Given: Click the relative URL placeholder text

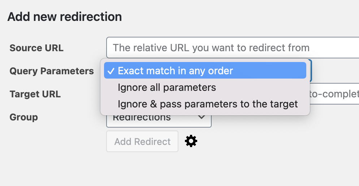Looking at the screenshot, I should tap(211, 48).
